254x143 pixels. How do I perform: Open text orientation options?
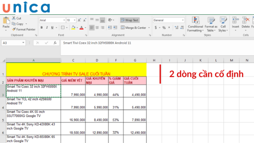pos(111,20)
